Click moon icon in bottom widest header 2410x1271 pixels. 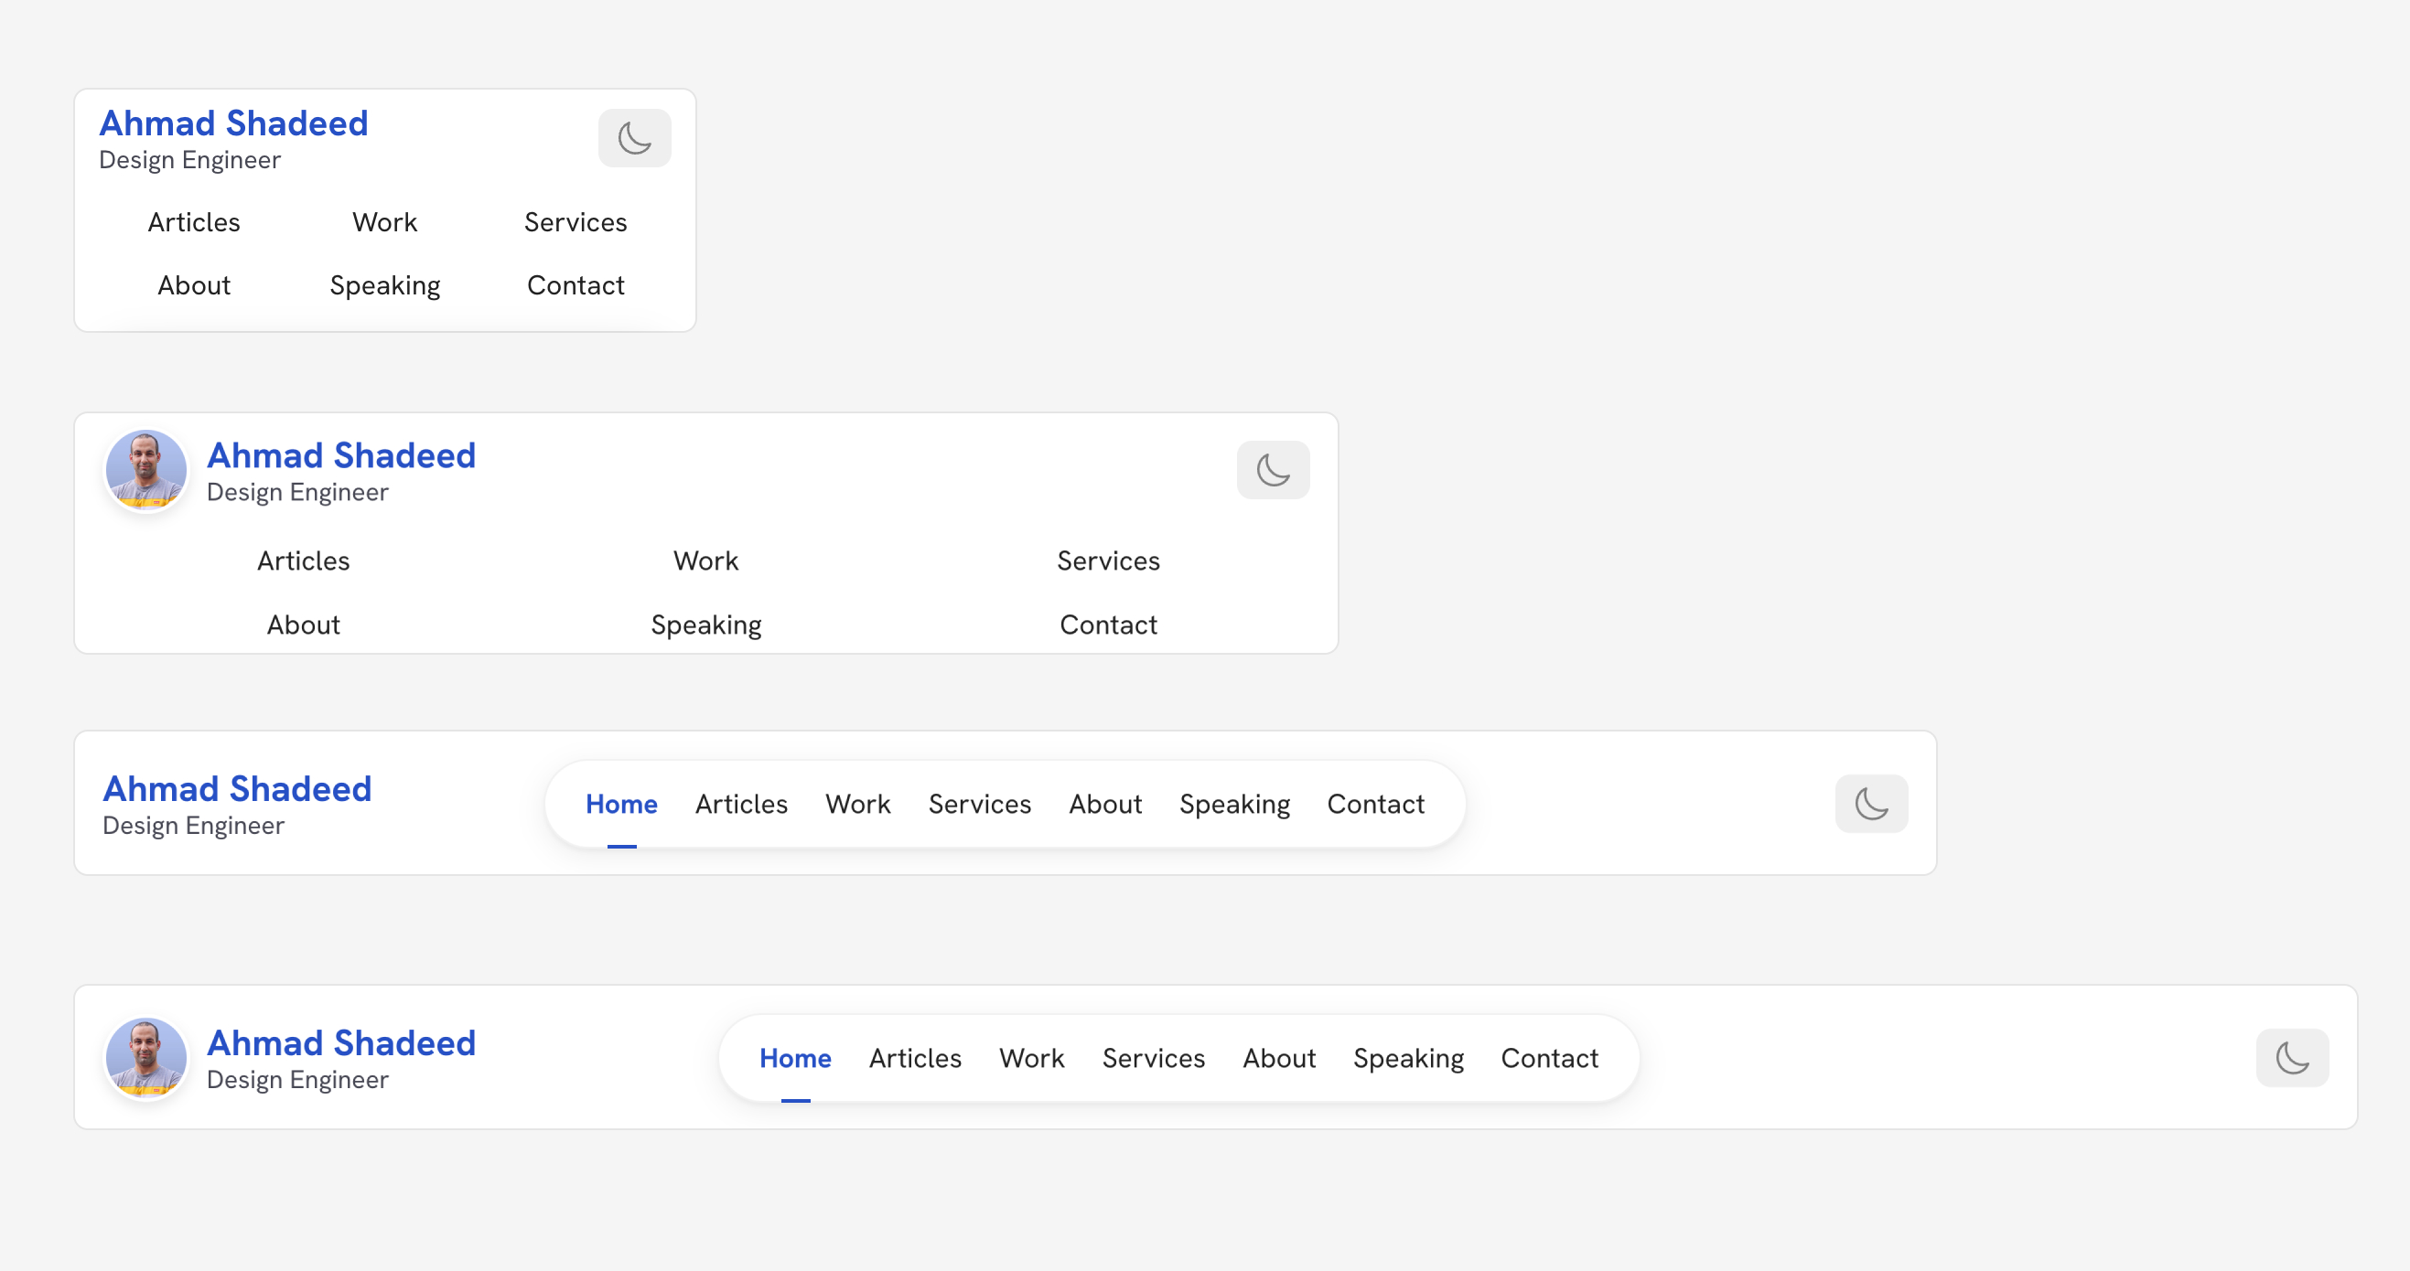(2291, 1058)
